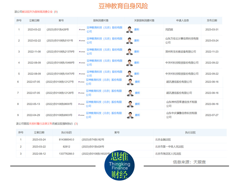Click company logo in row with case 京0108执21378号
The width and height of the screenshot is (239, 184).
tap(82, 52)
